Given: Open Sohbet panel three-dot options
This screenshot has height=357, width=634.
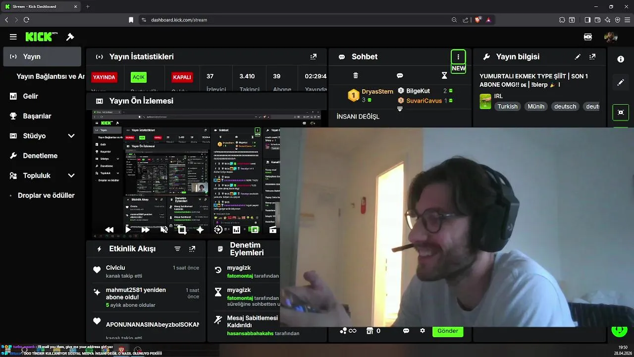Looking at the screenshot, I should 458,57.
